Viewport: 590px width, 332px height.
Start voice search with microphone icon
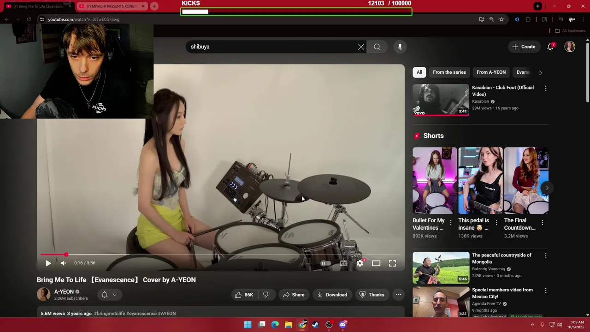400,47
